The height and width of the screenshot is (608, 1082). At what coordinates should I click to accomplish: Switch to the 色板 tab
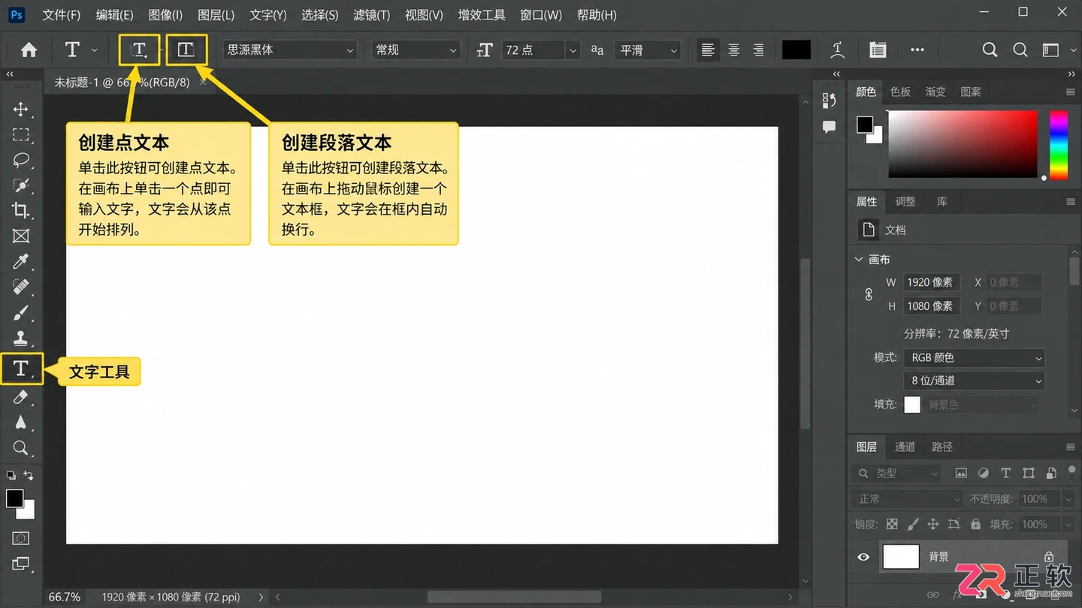900,92
